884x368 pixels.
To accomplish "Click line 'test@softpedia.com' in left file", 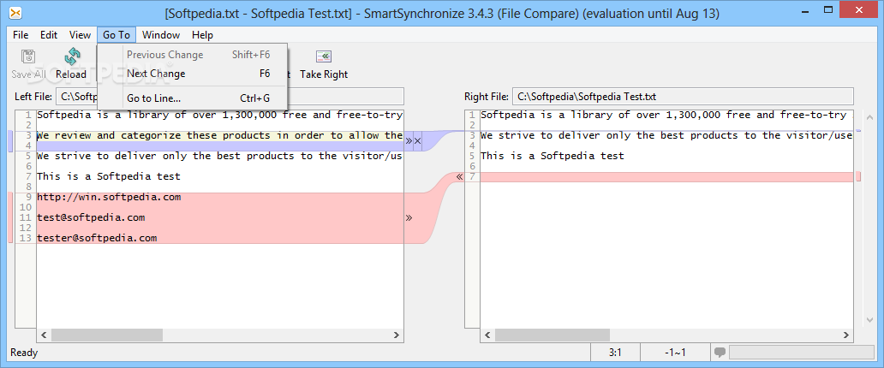I will coord(91,217).
